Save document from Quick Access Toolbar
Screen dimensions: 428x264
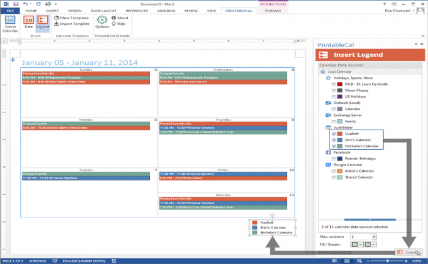click(16, 4)
